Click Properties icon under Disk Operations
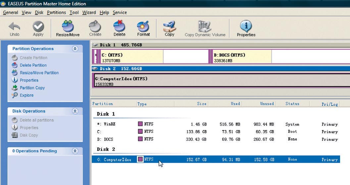 coord(15,127)
